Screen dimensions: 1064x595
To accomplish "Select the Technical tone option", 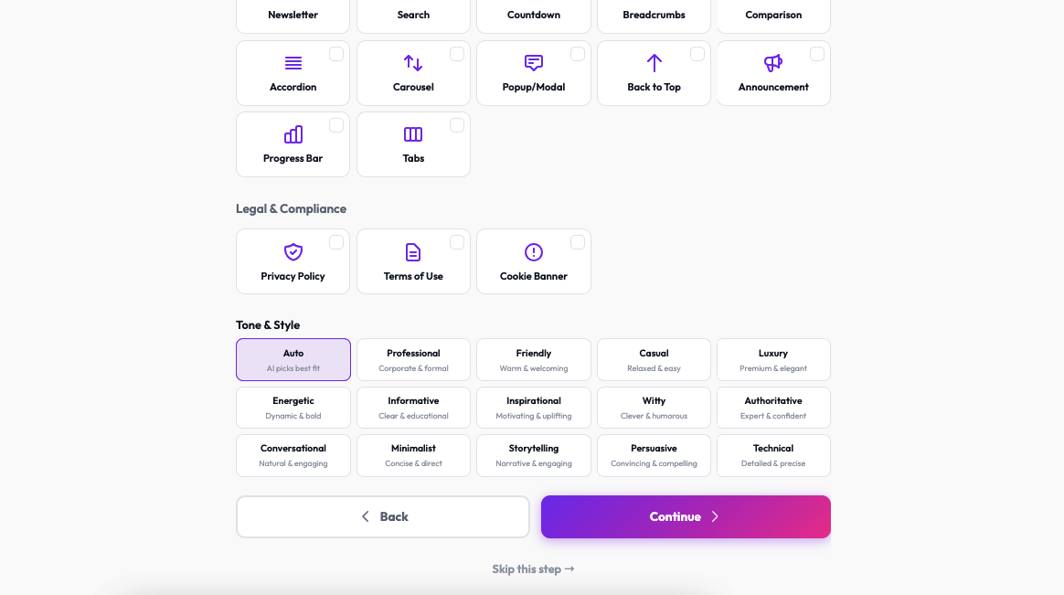I will tap(773, 455).
